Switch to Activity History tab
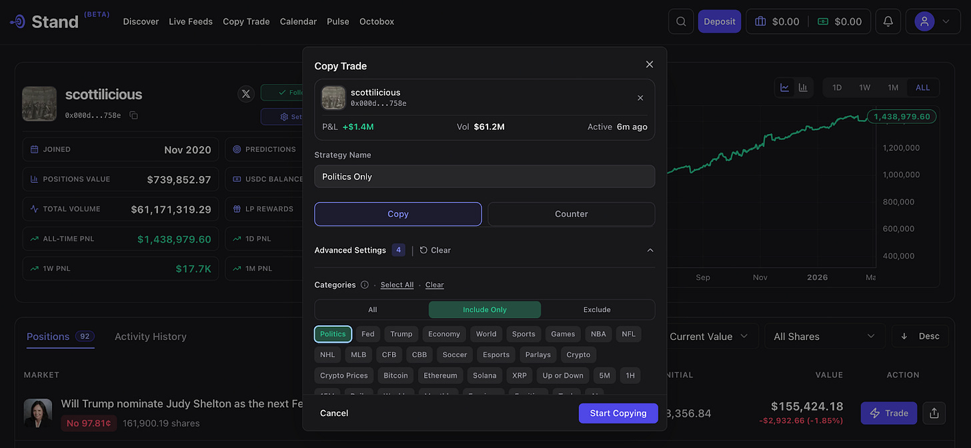The width and height of the screenshot is (971, 448). point(151,337)
